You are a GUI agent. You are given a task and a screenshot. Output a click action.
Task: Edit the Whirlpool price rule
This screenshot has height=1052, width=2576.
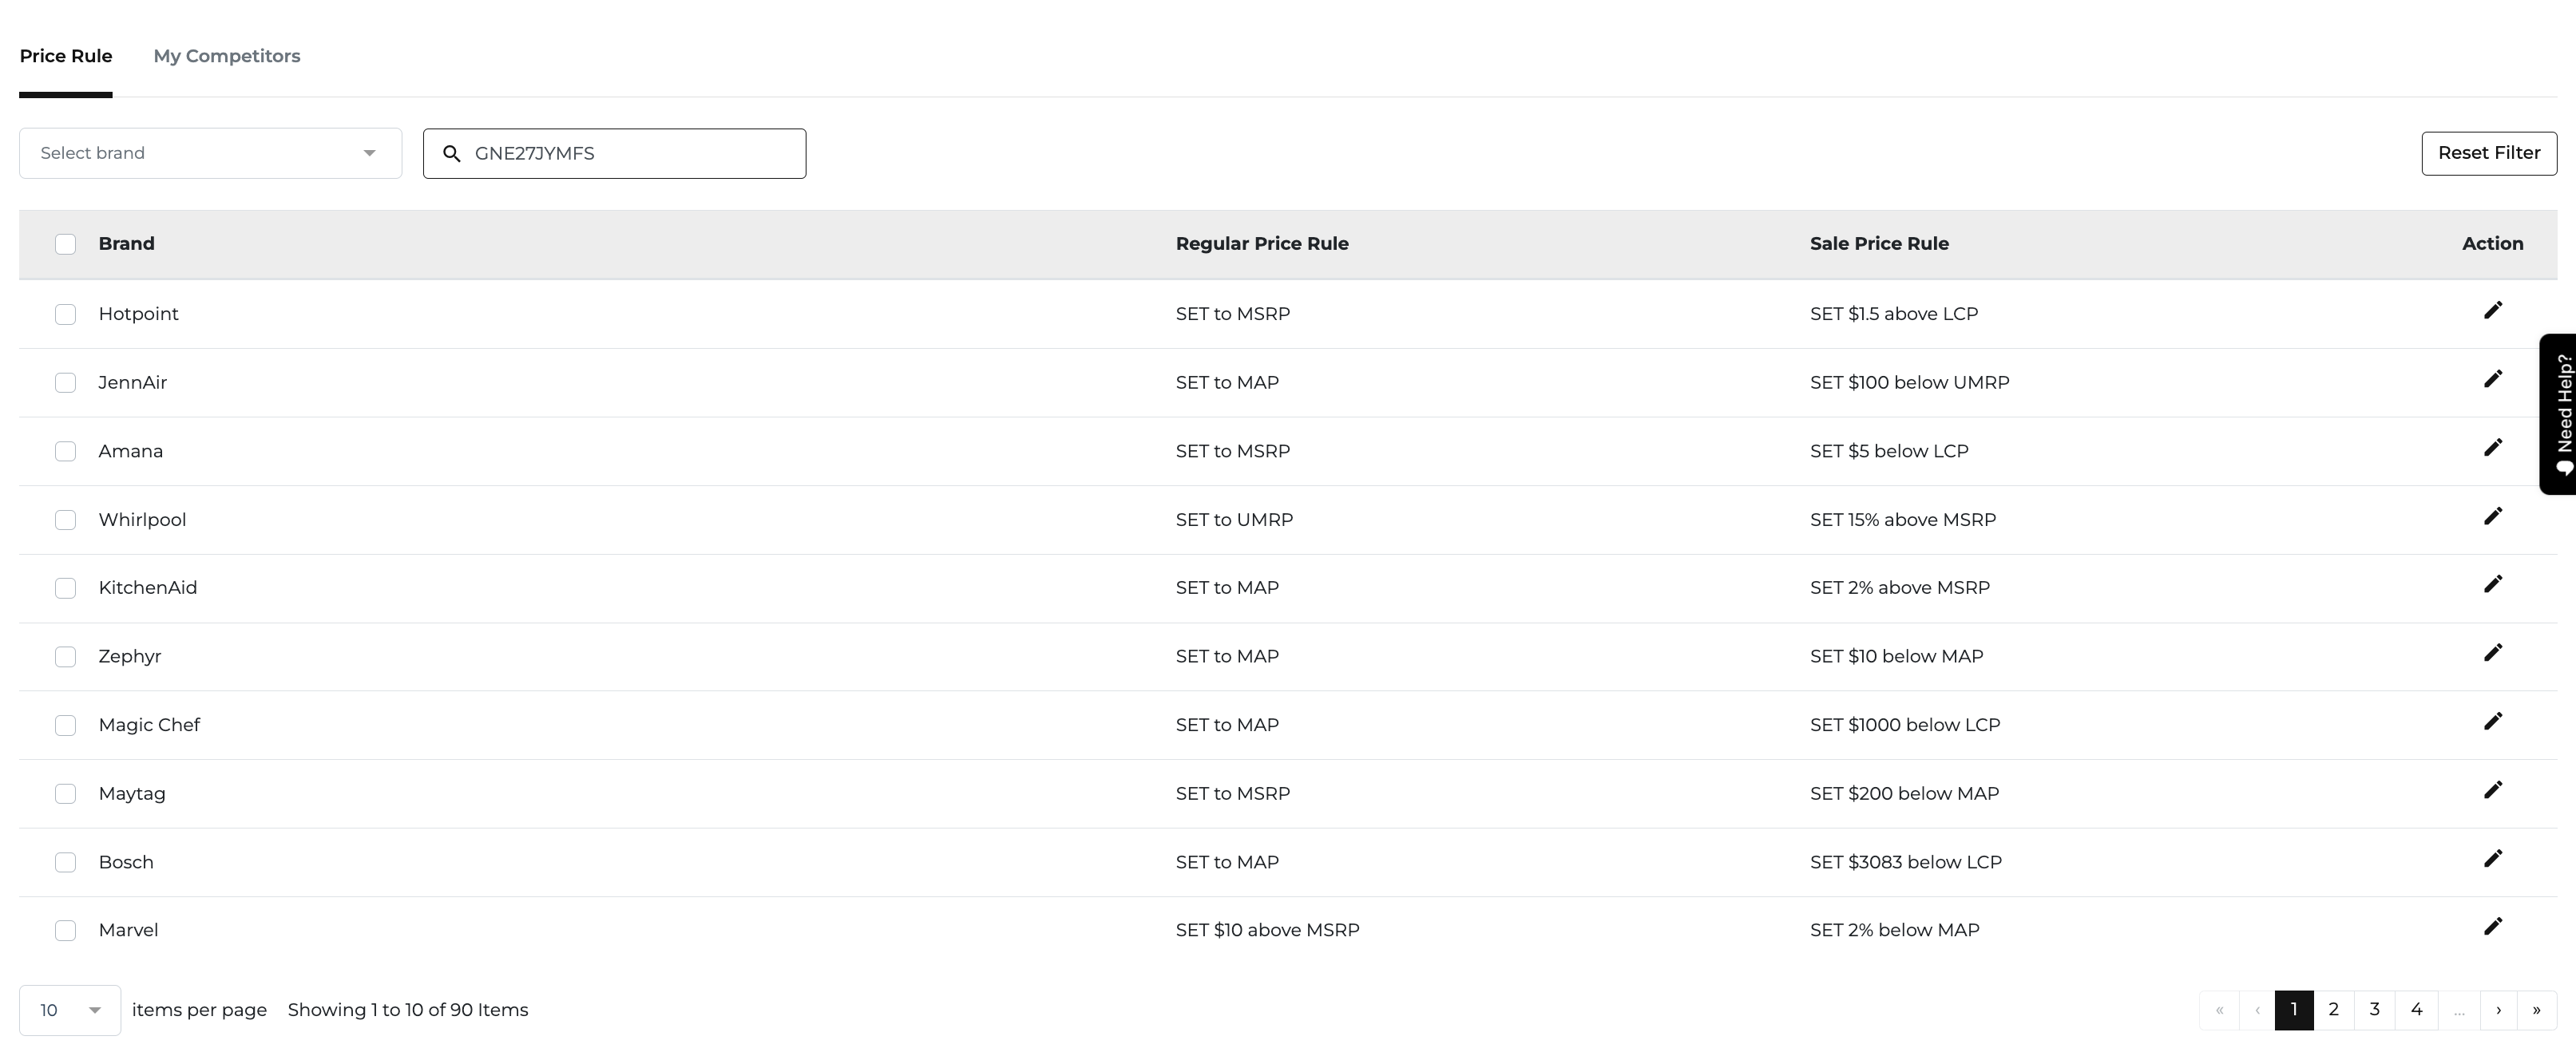2493,516
